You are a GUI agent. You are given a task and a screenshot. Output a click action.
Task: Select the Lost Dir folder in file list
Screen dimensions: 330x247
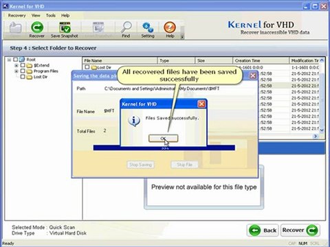point(101,67)
